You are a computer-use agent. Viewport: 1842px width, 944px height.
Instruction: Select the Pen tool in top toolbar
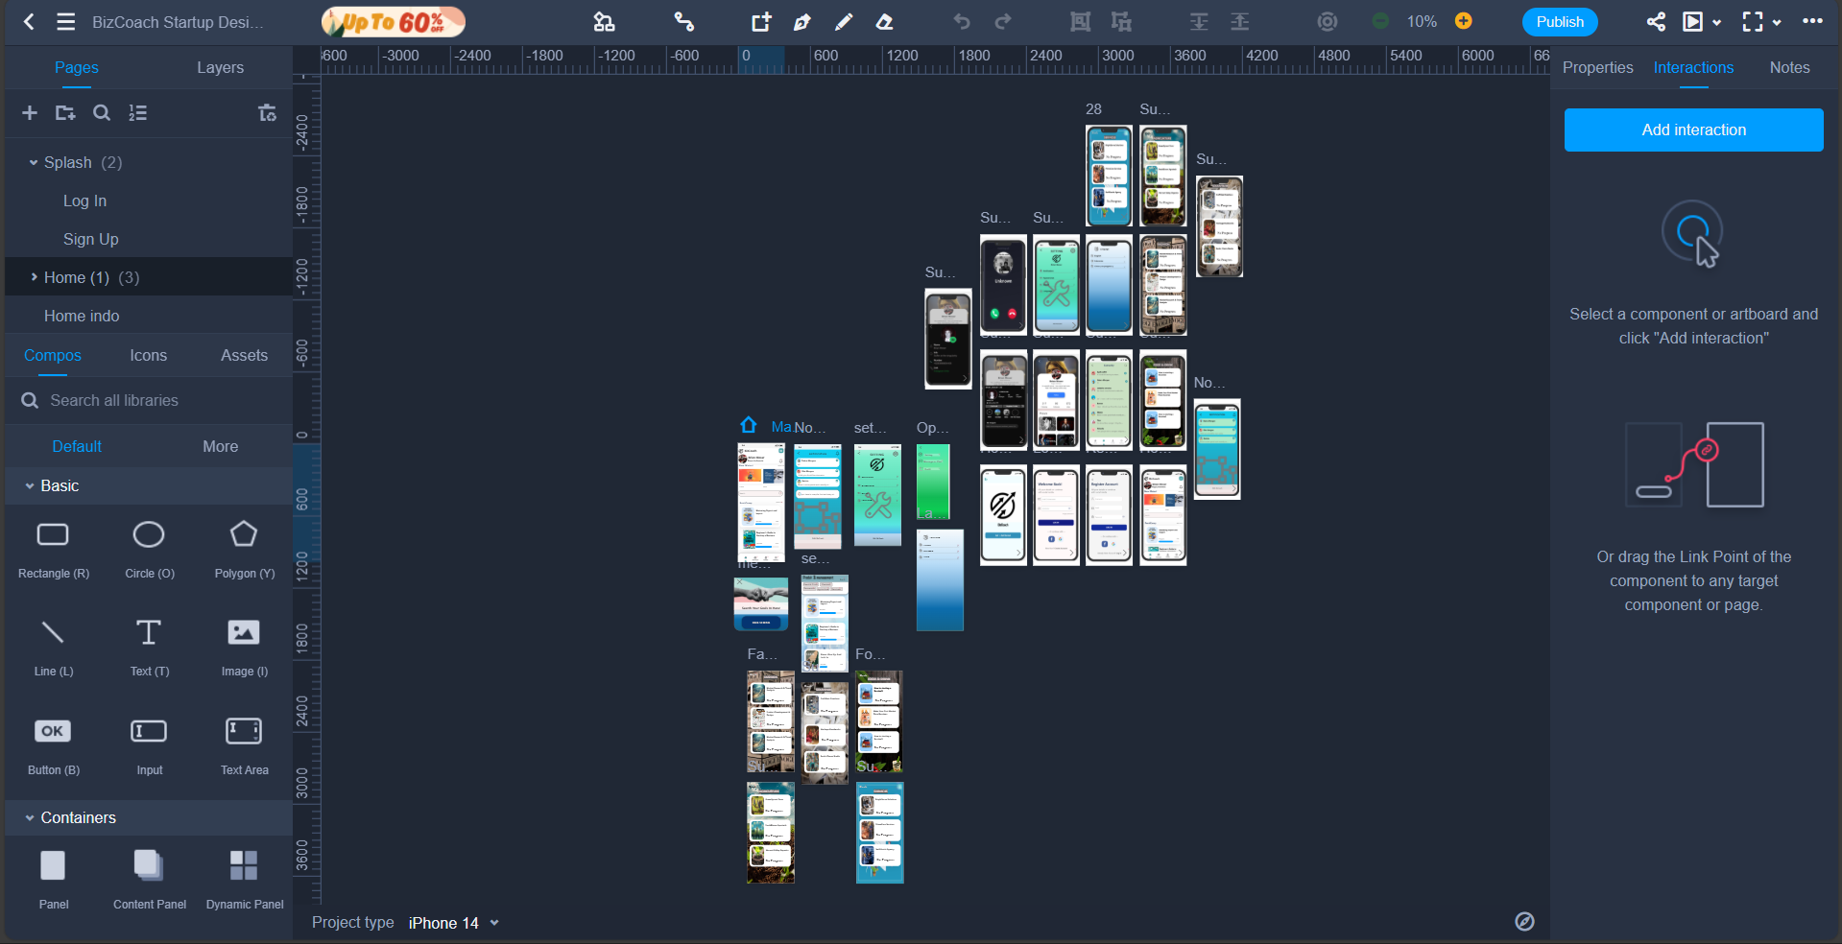(x=801, y=22)
